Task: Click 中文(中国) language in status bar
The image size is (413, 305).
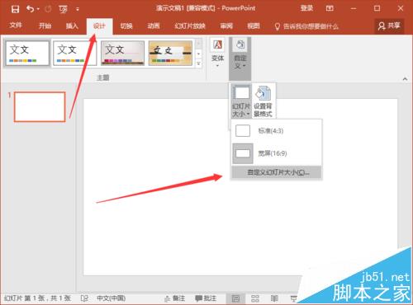Action: pos(111,298)
